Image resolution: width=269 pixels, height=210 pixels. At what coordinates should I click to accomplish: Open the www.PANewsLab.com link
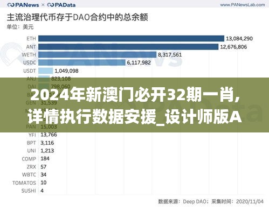(243, 5)
